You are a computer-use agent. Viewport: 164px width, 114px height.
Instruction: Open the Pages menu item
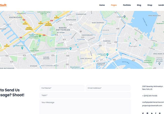(x=114, y=5)
